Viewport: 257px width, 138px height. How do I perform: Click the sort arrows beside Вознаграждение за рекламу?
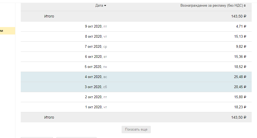[x=245, y=6]
